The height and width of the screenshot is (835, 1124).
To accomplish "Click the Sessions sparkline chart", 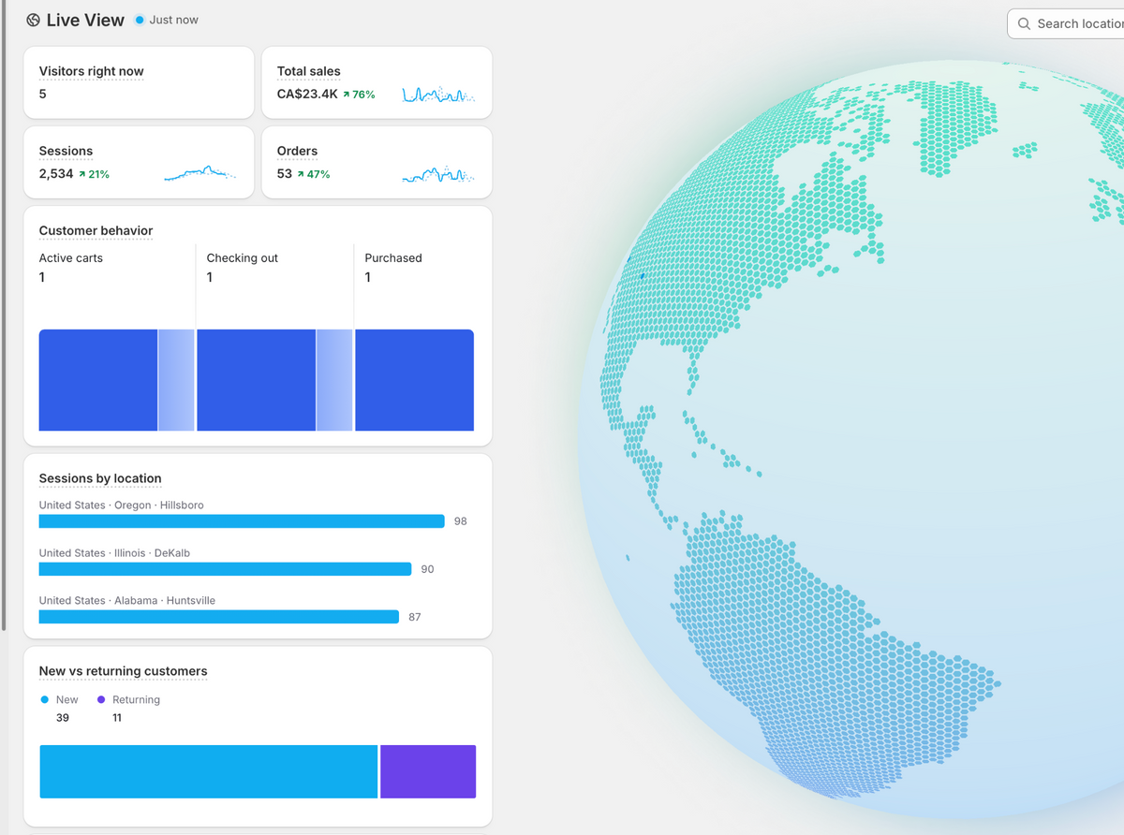I will (x=200, y=173).
